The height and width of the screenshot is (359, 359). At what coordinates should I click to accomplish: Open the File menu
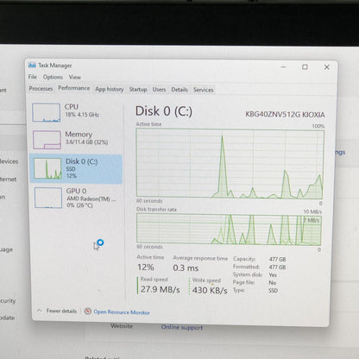pos(33,77)
